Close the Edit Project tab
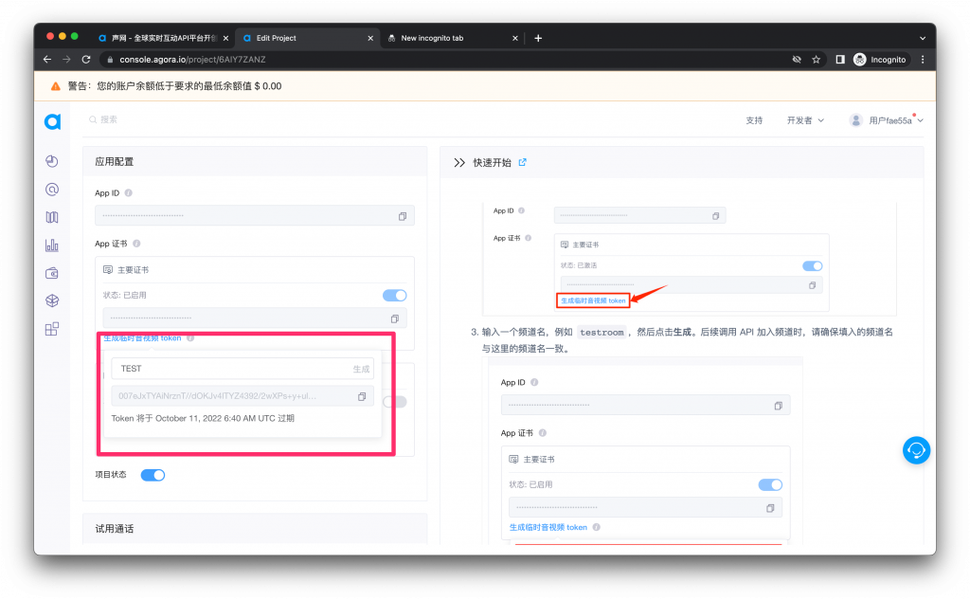 pyautogui.click(x=370, y=39)
